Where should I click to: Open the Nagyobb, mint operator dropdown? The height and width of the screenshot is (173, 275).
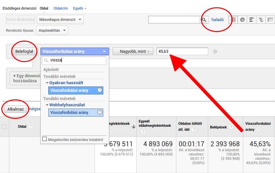[133, 52]
